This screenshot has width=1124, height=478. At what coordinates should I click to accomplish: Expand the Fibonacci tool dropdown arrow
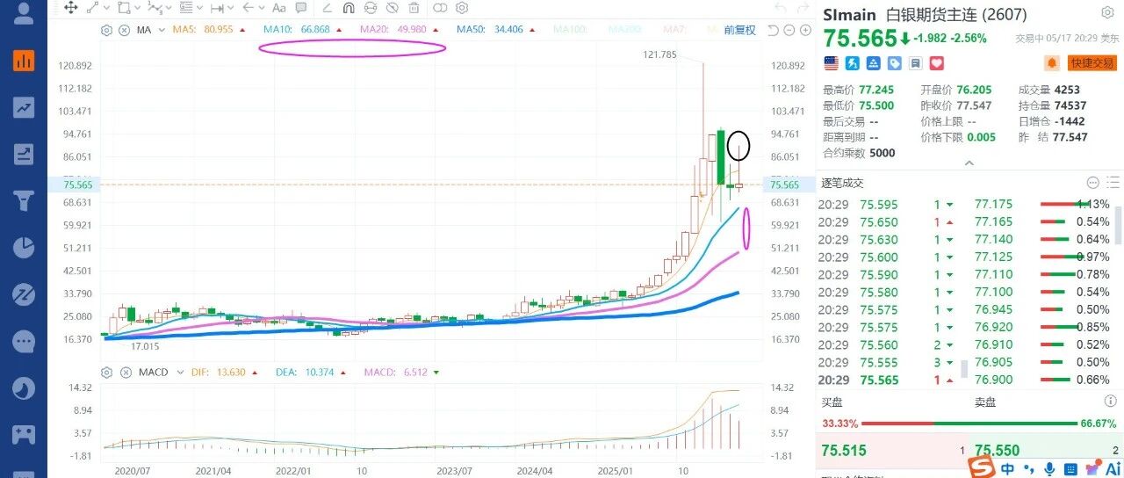pos(200,8)
